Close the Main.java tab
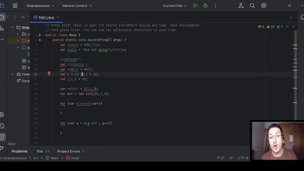The height and width of the screenshot is (171, 304). click(x=58, y=17)
